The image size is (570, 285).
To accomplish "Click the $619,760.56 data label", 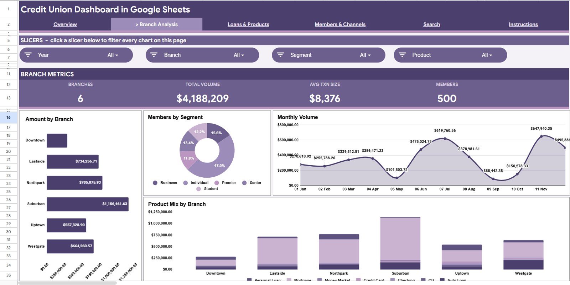I will pos(445,131).
